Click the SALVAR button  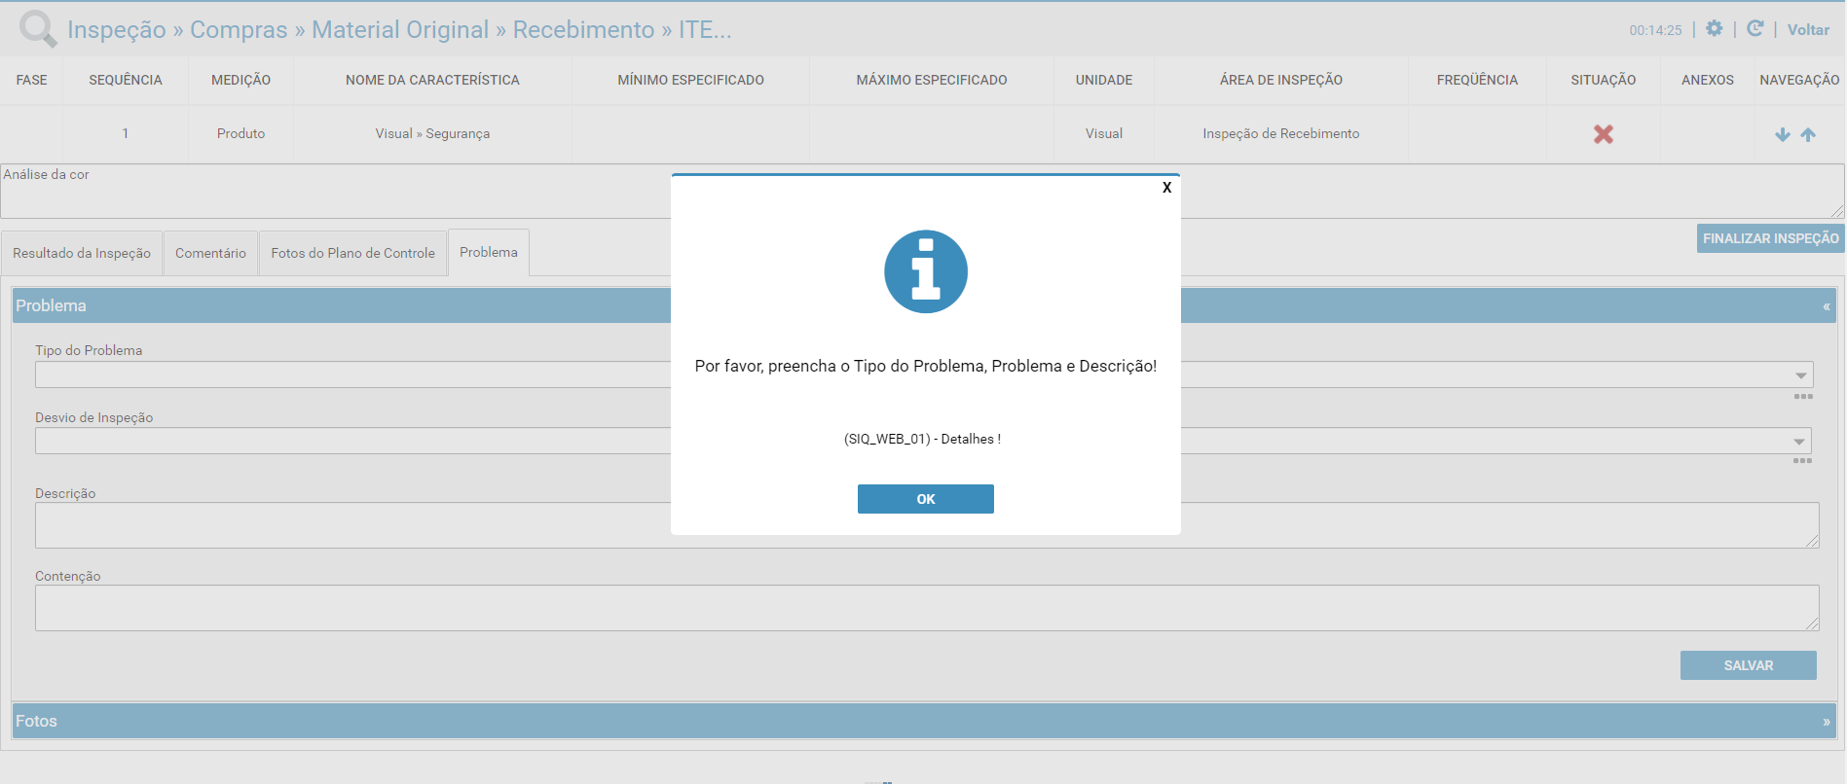coord(1749,665)
